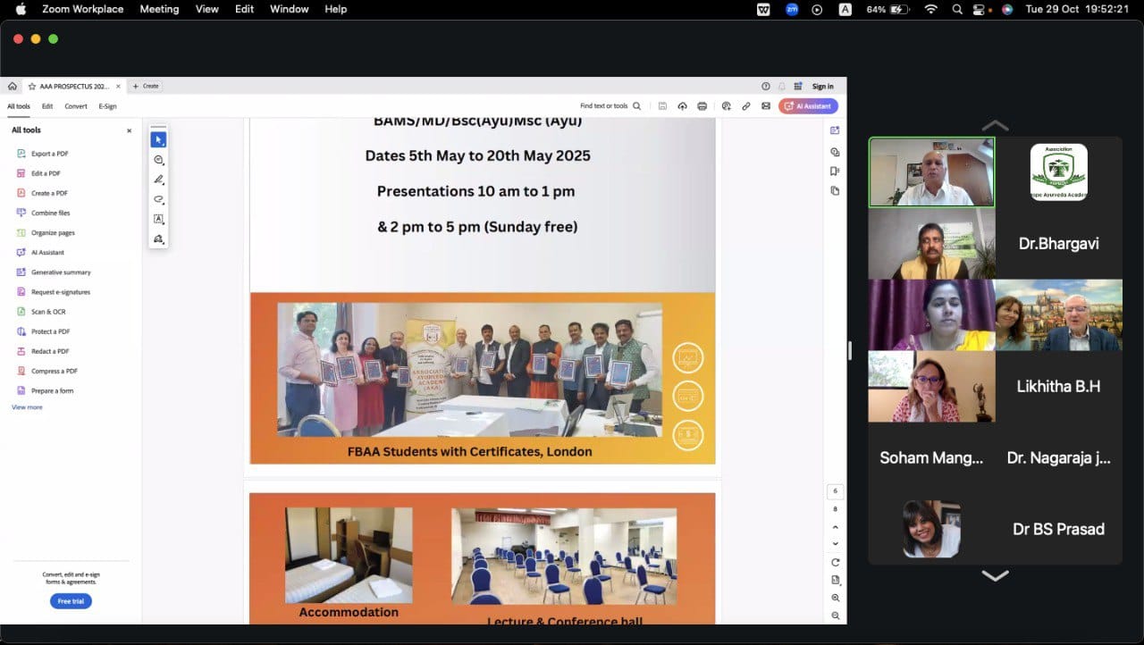The width and height of the screenshot is (1144, 645).
Task: Expand tools list with View more
Action: (x=27, y=407)
